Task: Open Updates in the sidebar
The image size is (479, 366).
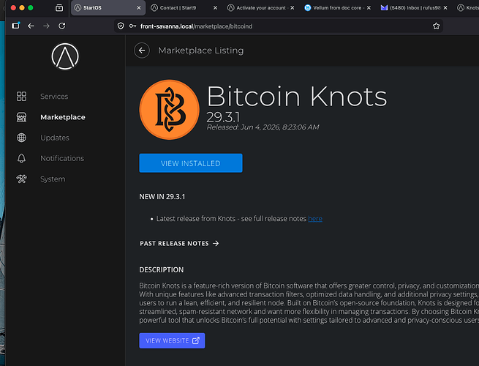Action: pyautogui.click(x=55, y=138)
